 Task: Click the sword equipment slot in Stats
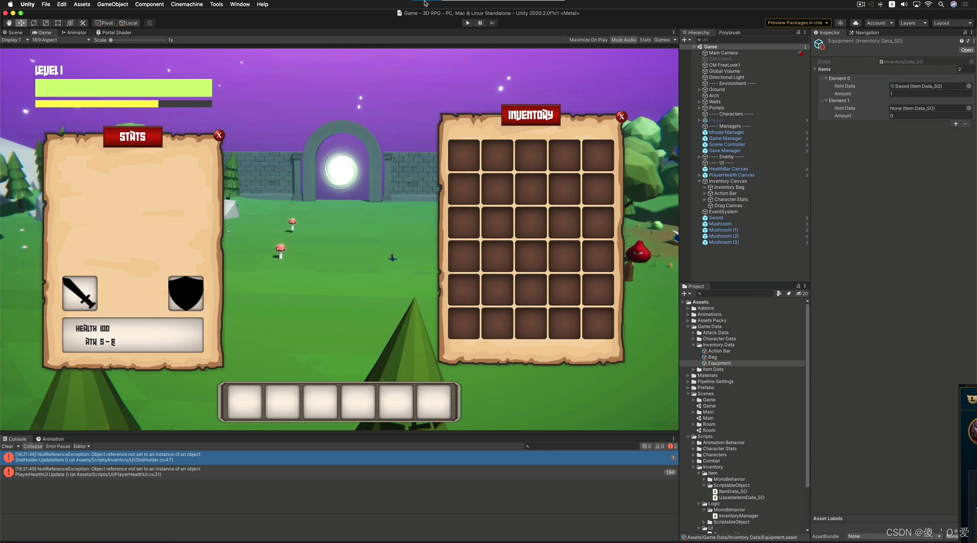point(80,293)
